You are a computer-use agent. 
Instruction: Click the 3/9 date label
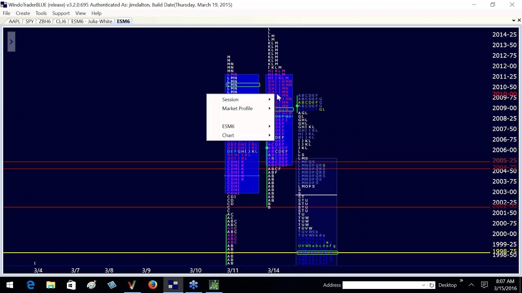click(146, 270)
